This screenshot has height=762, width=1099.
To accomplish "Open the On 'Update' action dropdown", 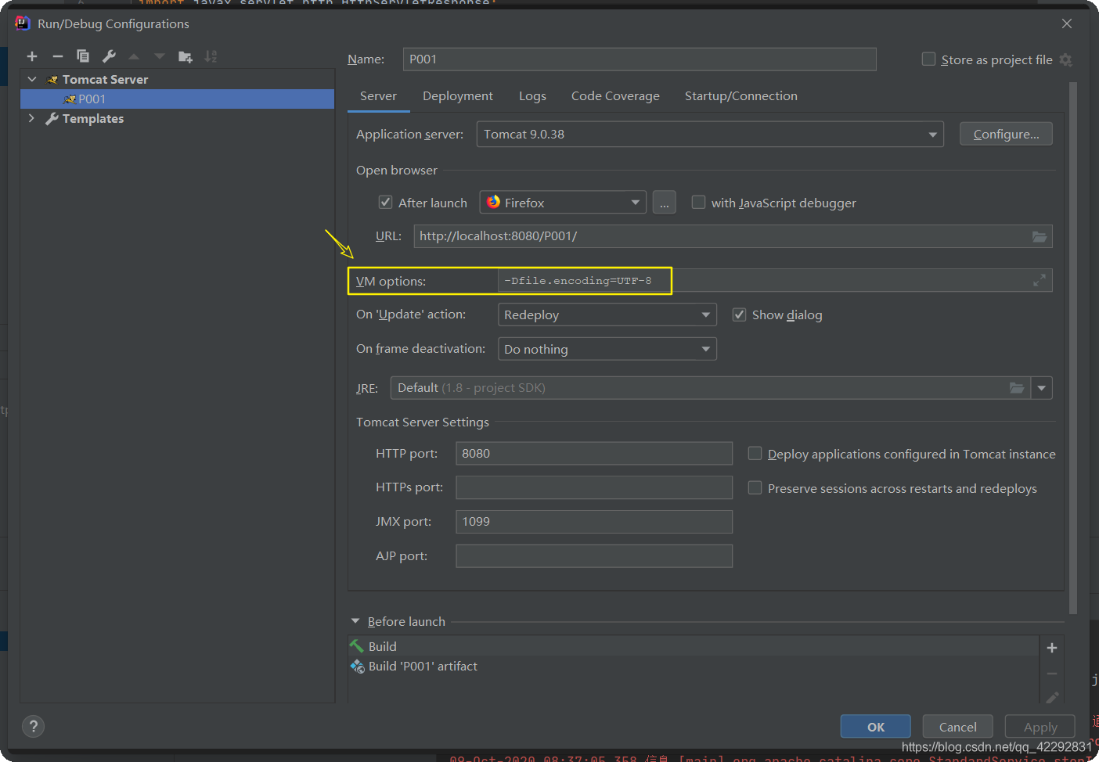I will coord(607,315).
